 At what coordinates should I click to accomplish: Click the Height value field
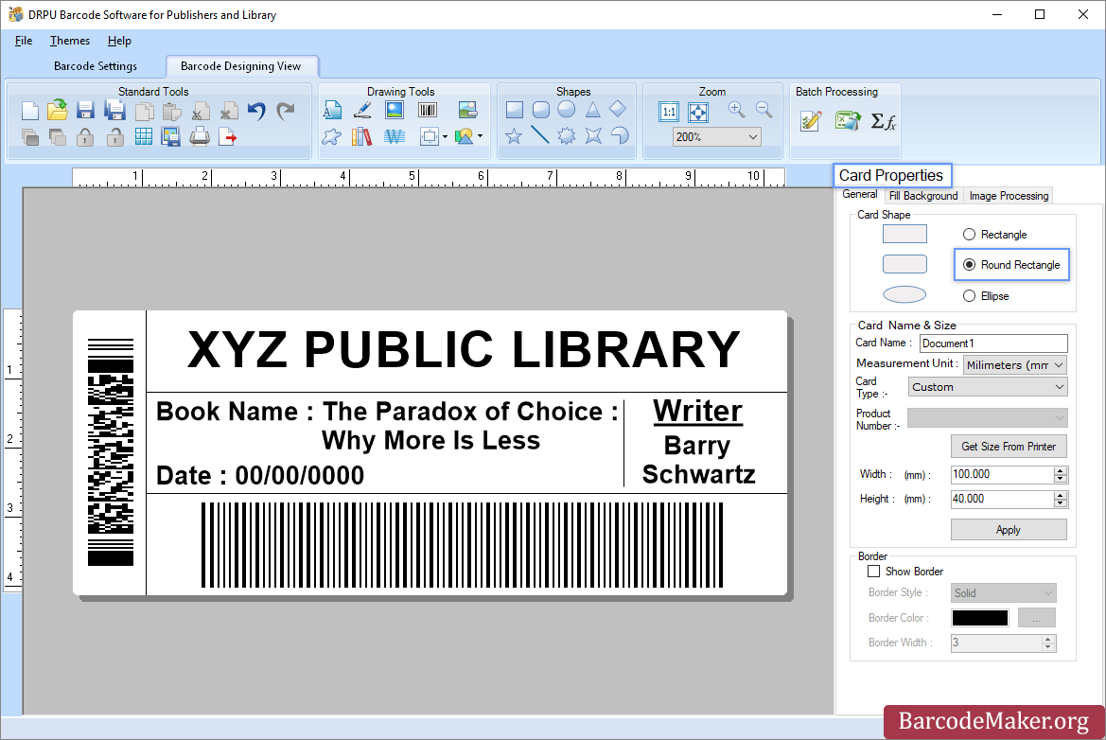(x=1002, y=500)
